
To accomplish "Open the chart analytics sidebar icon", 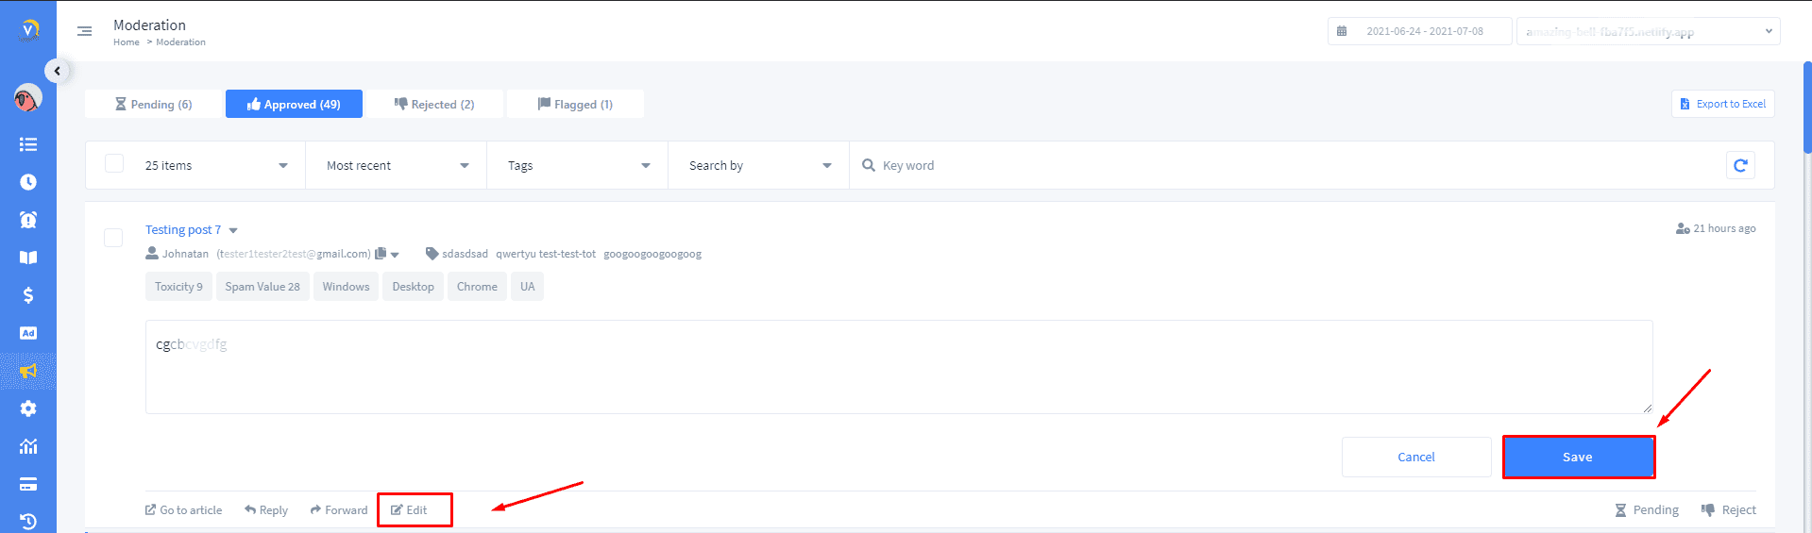I will point(28,446).
